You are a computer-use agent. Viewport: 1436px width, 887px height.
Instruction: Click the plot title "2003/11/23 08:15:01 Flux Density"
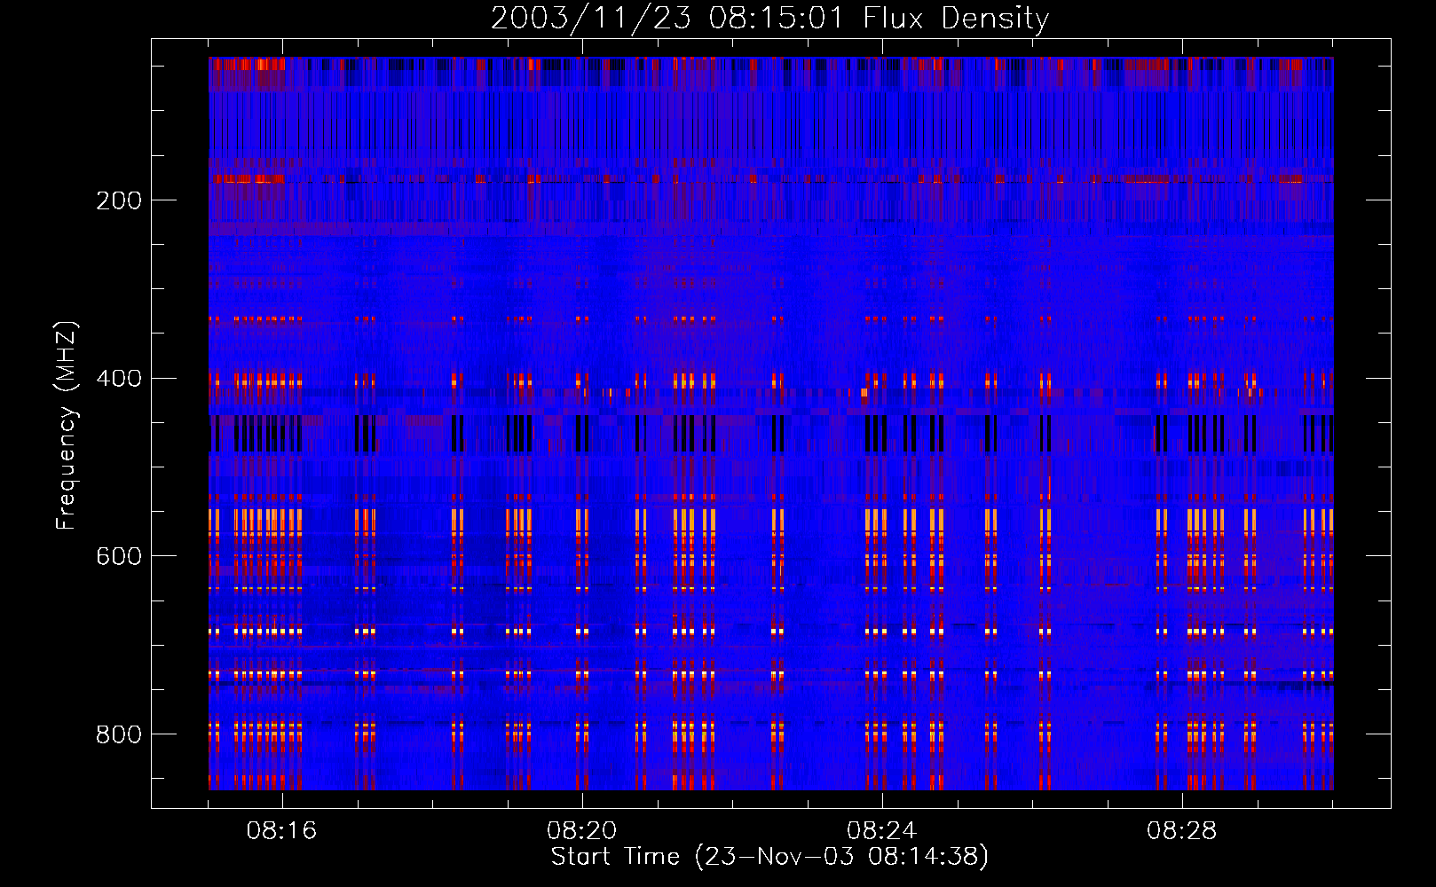tap(769, 18)
